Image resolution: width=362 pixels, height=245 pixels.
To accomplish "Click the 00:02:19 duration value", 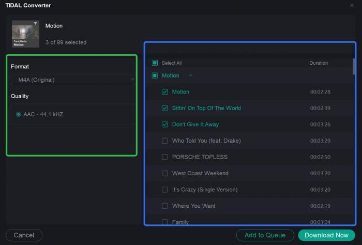I will [320, 206].
